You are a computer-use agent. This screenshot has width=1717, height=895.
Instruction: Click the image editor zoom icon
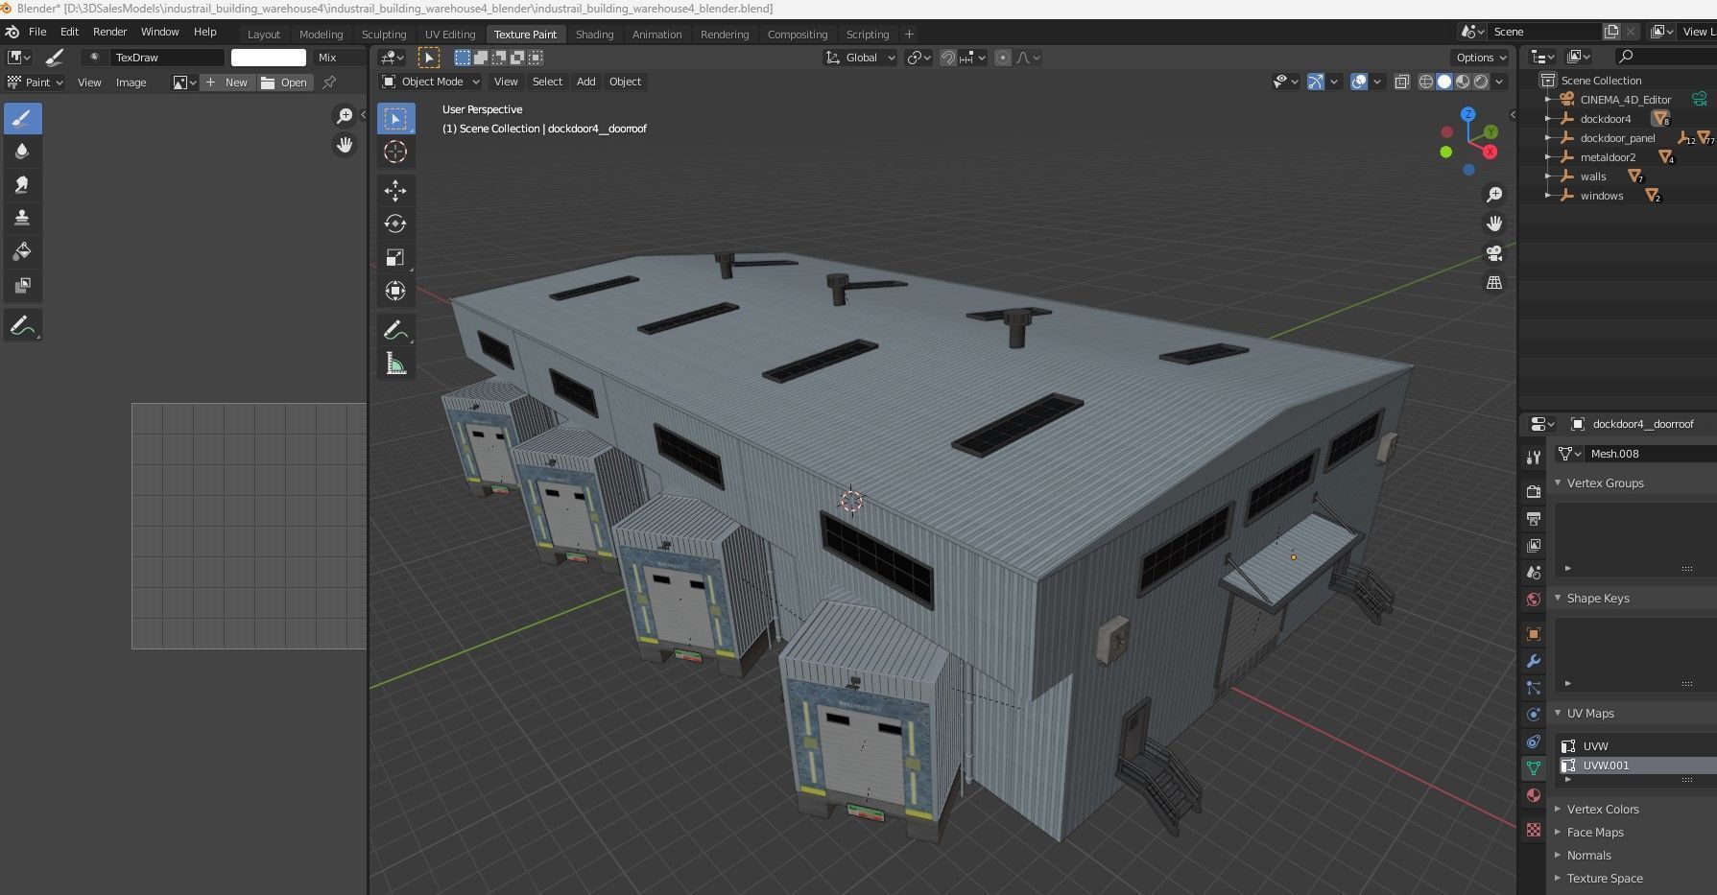tap(344, 116)
